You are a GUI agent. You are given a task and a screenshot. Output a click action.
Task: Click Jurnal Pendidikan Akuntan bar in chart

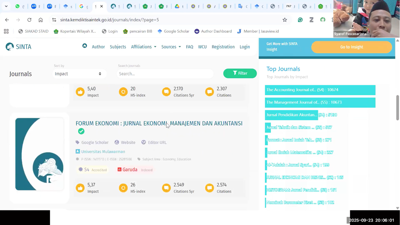point(292,115)
